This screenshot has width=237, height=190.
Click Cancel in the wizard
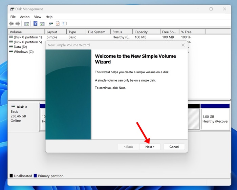tap(174, 147)
